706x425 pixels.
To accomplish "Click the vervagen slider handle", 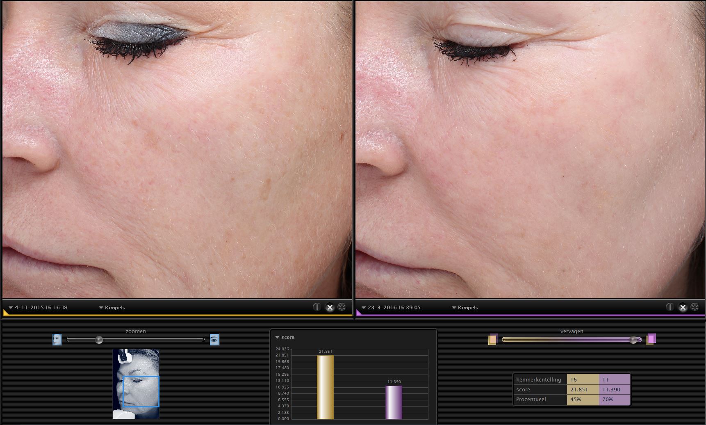I will click(634, 340).
